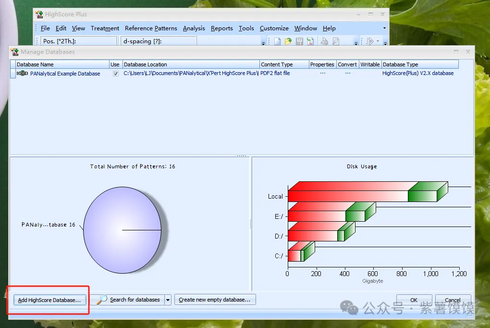Click the Print preview magnifier icon
The width and height of the screenshot is (490, 328).
336,41
